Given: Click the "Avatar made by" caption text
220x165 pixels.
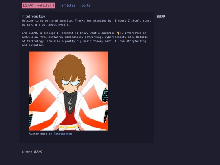Looking at the screenshot, I should (40, 134).
